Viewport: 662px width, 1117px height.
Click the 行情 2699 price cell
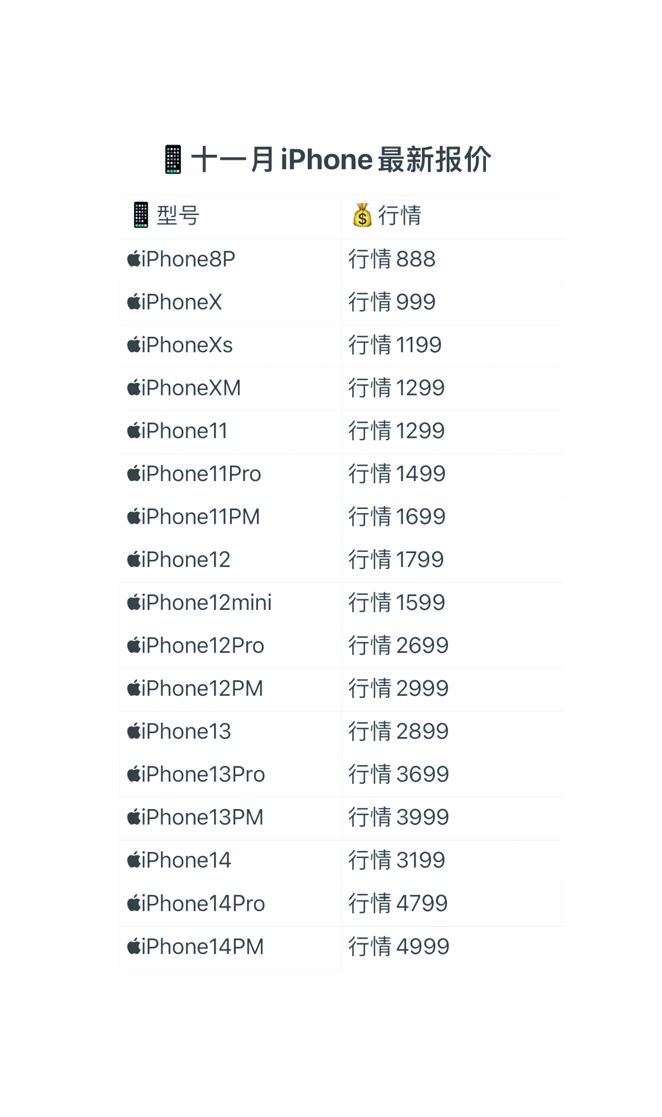(x=452, y=647)
